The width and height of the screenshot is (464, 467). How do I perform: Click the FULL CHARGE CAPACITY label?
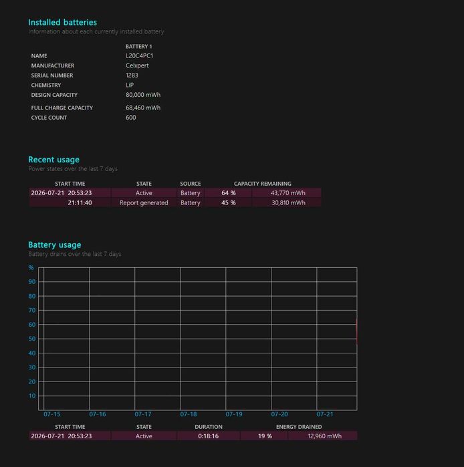62,108
